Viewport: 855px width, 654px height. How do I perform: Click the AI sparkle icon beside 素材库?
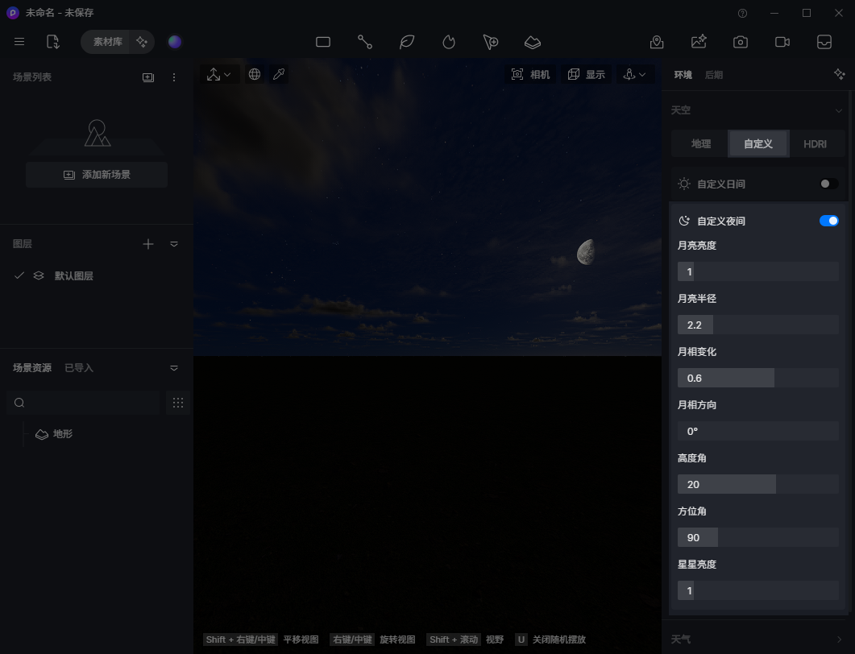pyautogui.click(x=142, y=42)
